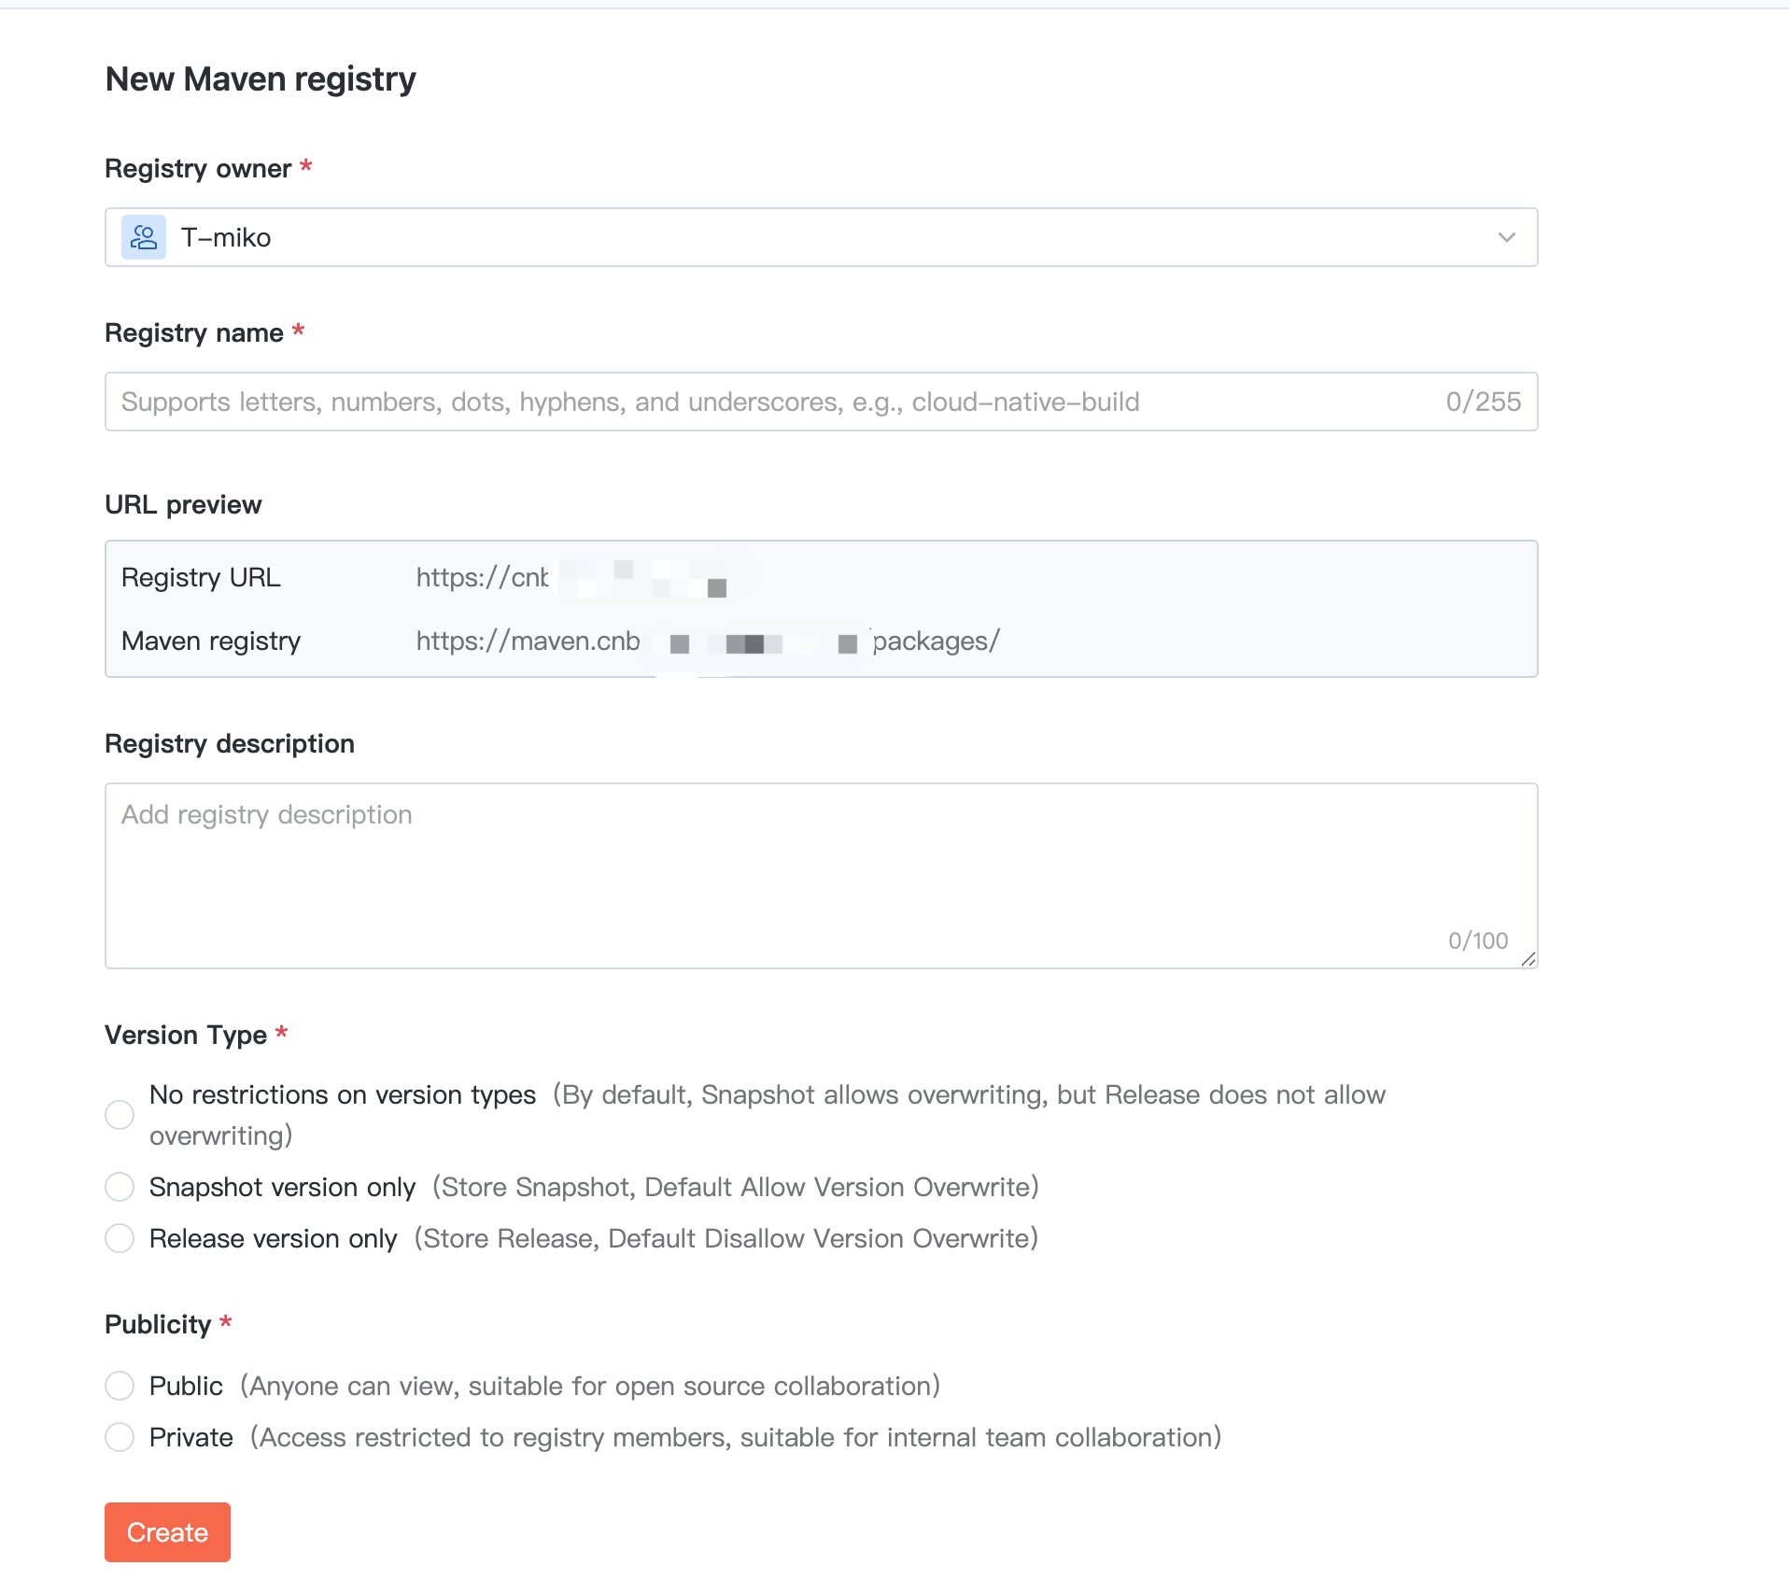Select No restrictions on version types

120,1114
